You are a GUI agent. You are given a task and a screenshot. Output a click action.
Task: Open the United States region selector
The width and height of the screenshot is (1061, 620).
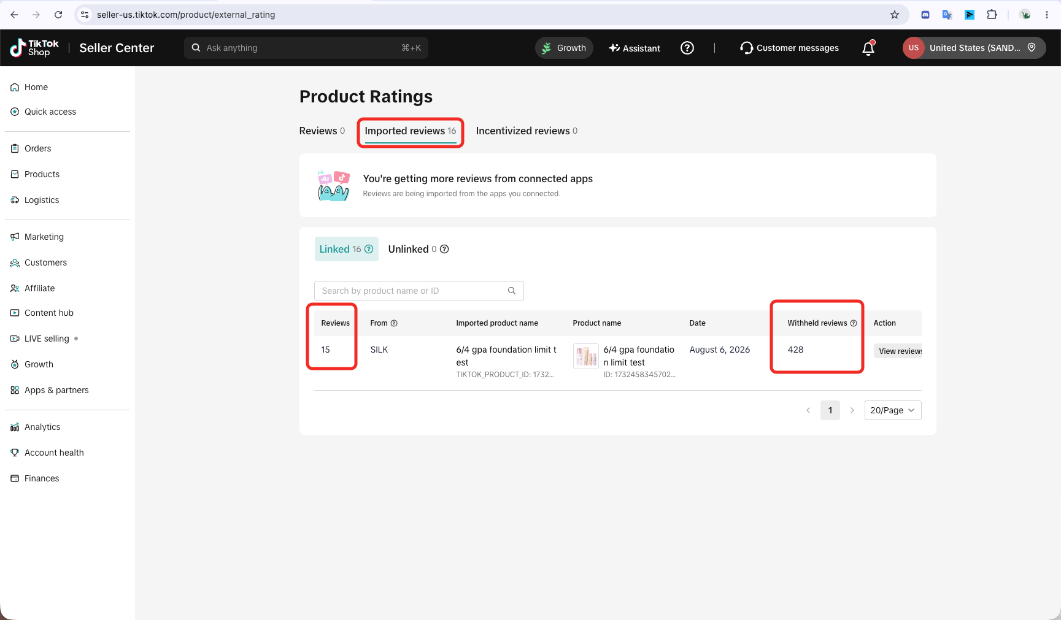pos(974,48)
